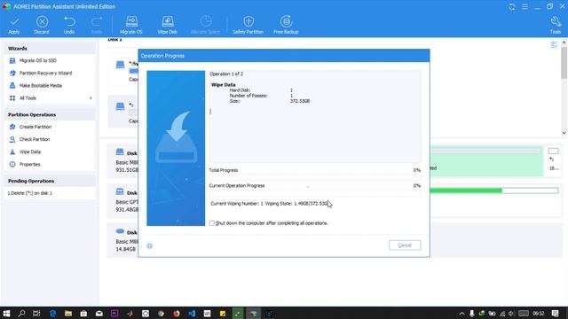
Task: Click the help icon in progress dialog
Action: [x=150, y=246]
